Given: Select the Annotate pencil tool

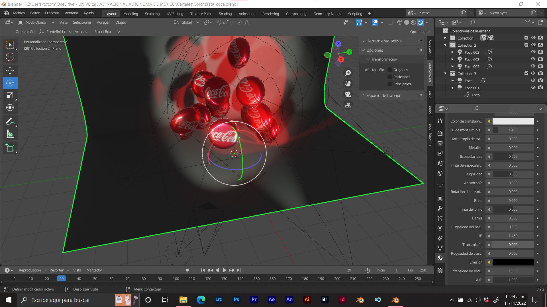Looking at the screenshot, I should click(10, 122).
